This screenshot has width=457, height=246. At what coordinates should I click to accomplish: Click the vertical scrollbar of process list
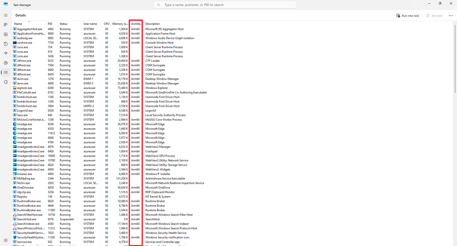pyautogui.click(x=455, y=58)
